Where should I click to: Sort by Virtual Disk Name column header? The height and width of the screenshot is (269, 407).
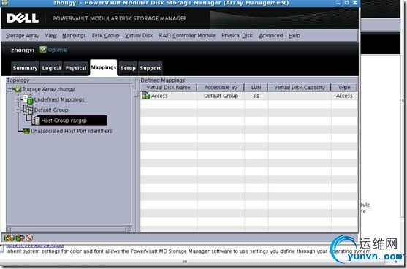(169, 88)
